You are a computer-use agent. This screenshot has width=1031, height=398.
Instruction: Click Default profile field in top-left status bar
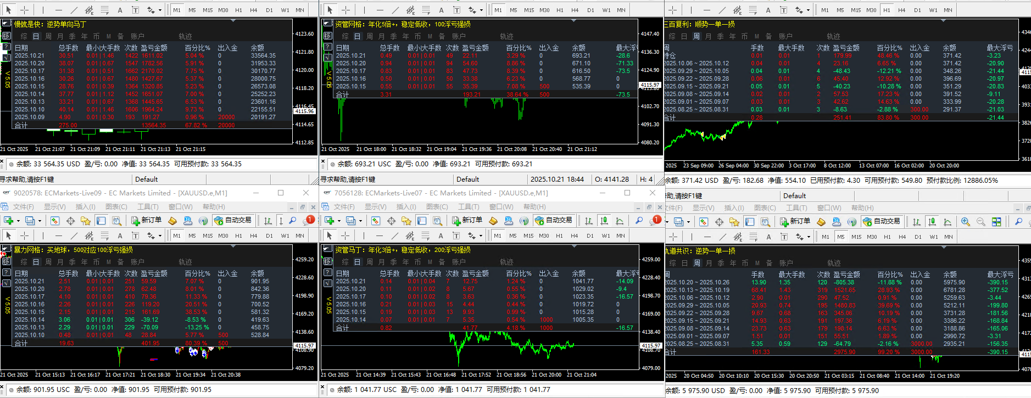tap(147, 180)
